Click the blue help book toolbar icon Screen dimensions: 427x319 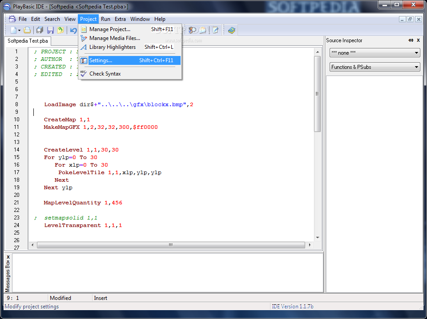pos(231,30)
